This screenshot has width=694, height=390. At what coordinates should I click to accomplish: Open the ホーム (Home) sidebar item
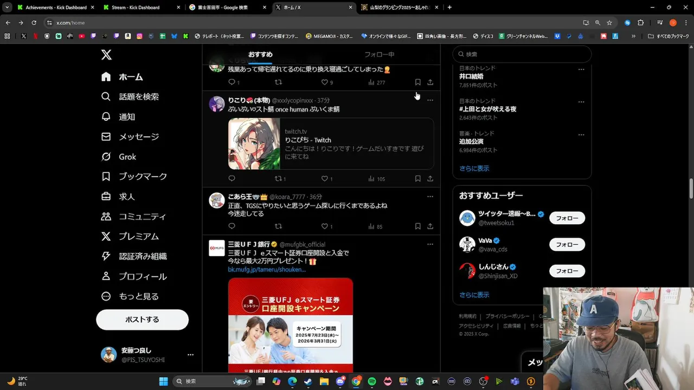click(123, 77)
